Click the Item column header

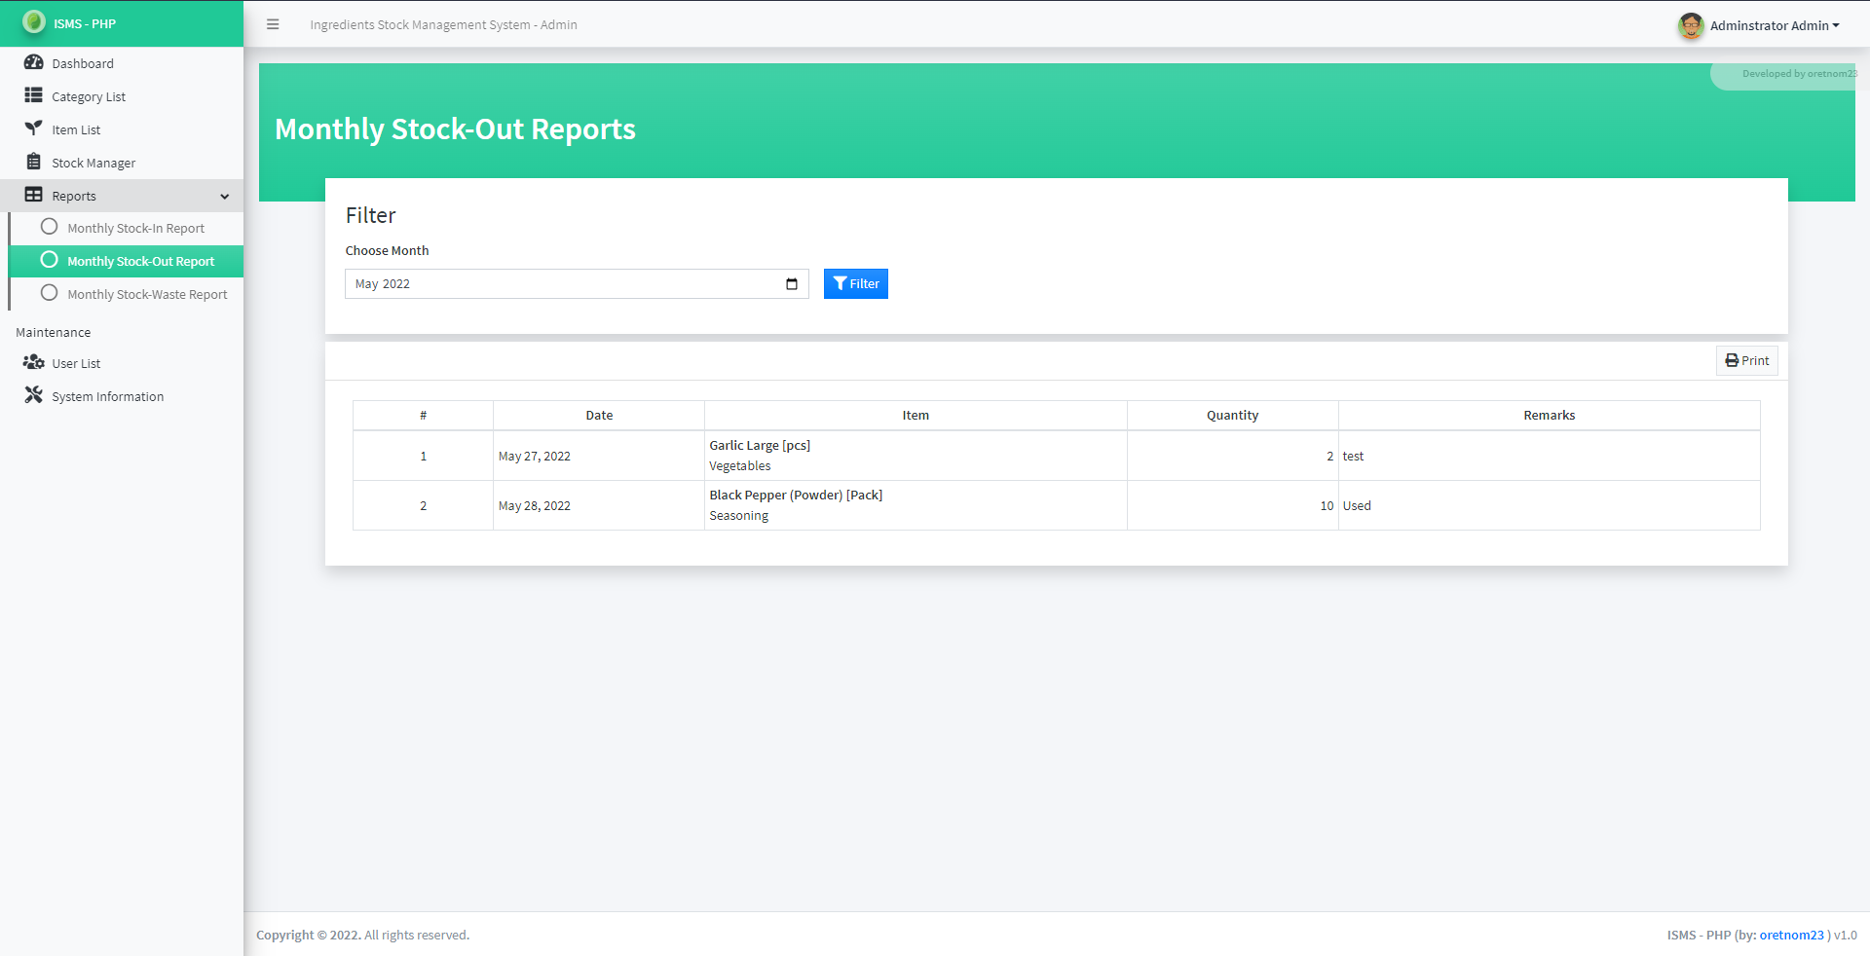916,415
